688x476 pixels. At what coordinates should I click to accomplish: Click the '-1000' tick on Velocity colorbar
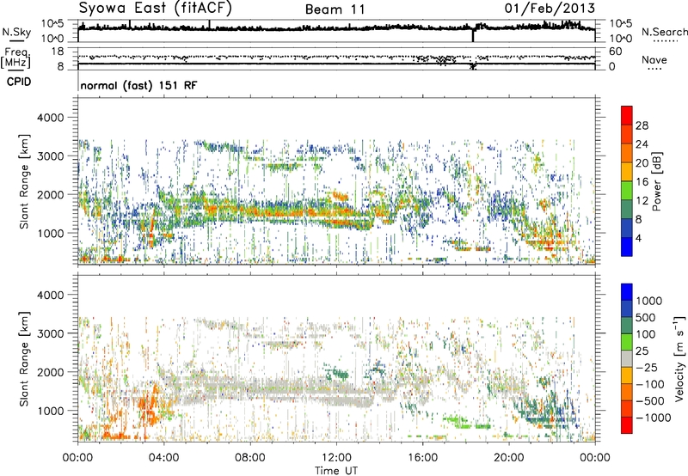[653, 418]
